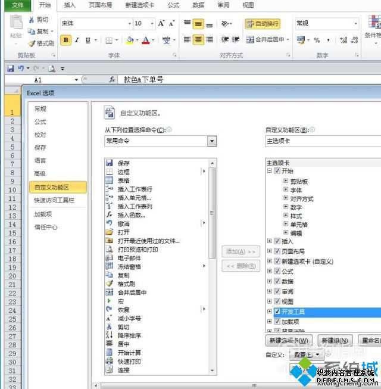381x389 pixels.
Task: Click the decrease indent icon
Action: point(225,39)
